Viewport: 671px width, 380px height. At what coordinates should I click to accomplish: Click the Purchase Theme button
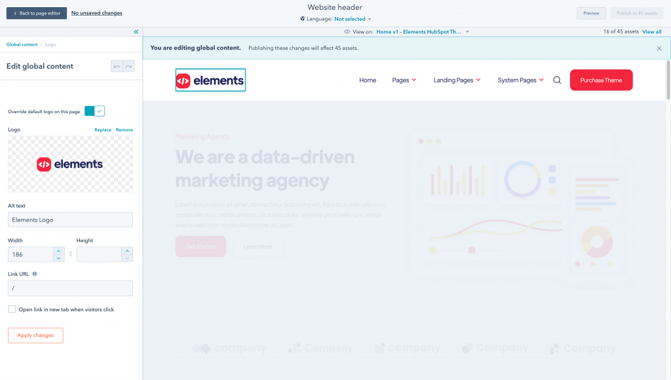coord(601,80)
